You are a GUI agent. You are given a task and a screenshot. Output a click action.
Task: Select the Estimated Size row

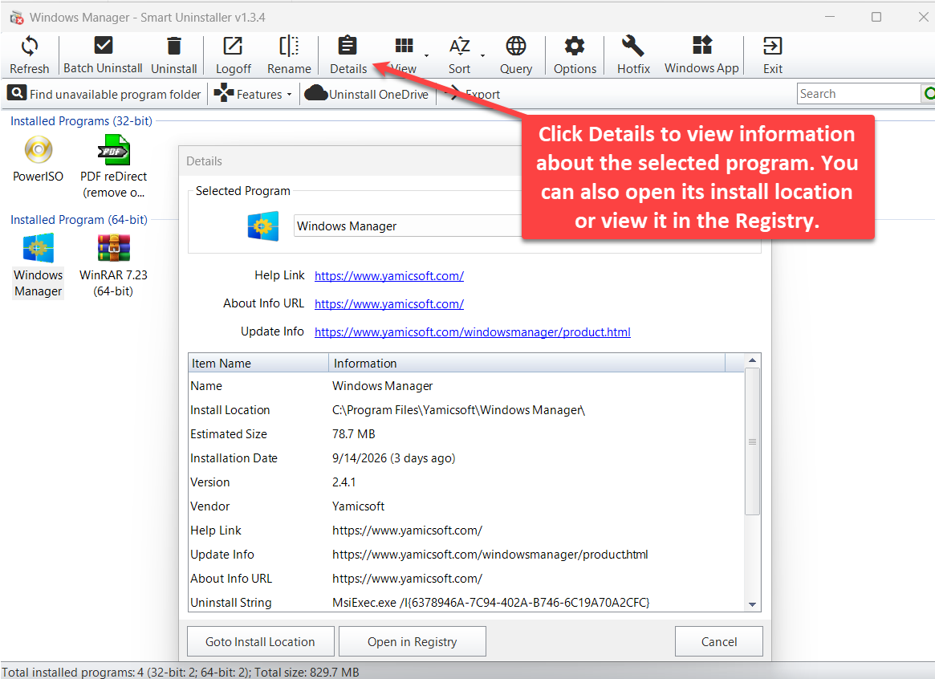click(466, 434)
